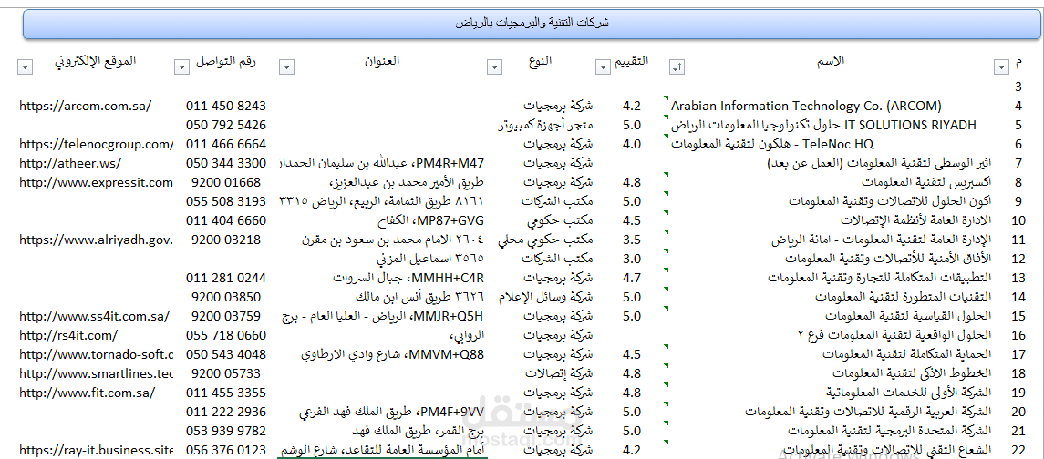The width and height of the screenshot is (1044, 459).
Task: Open the https://telenocgroup.com/ link
Action: pos(96,145)
